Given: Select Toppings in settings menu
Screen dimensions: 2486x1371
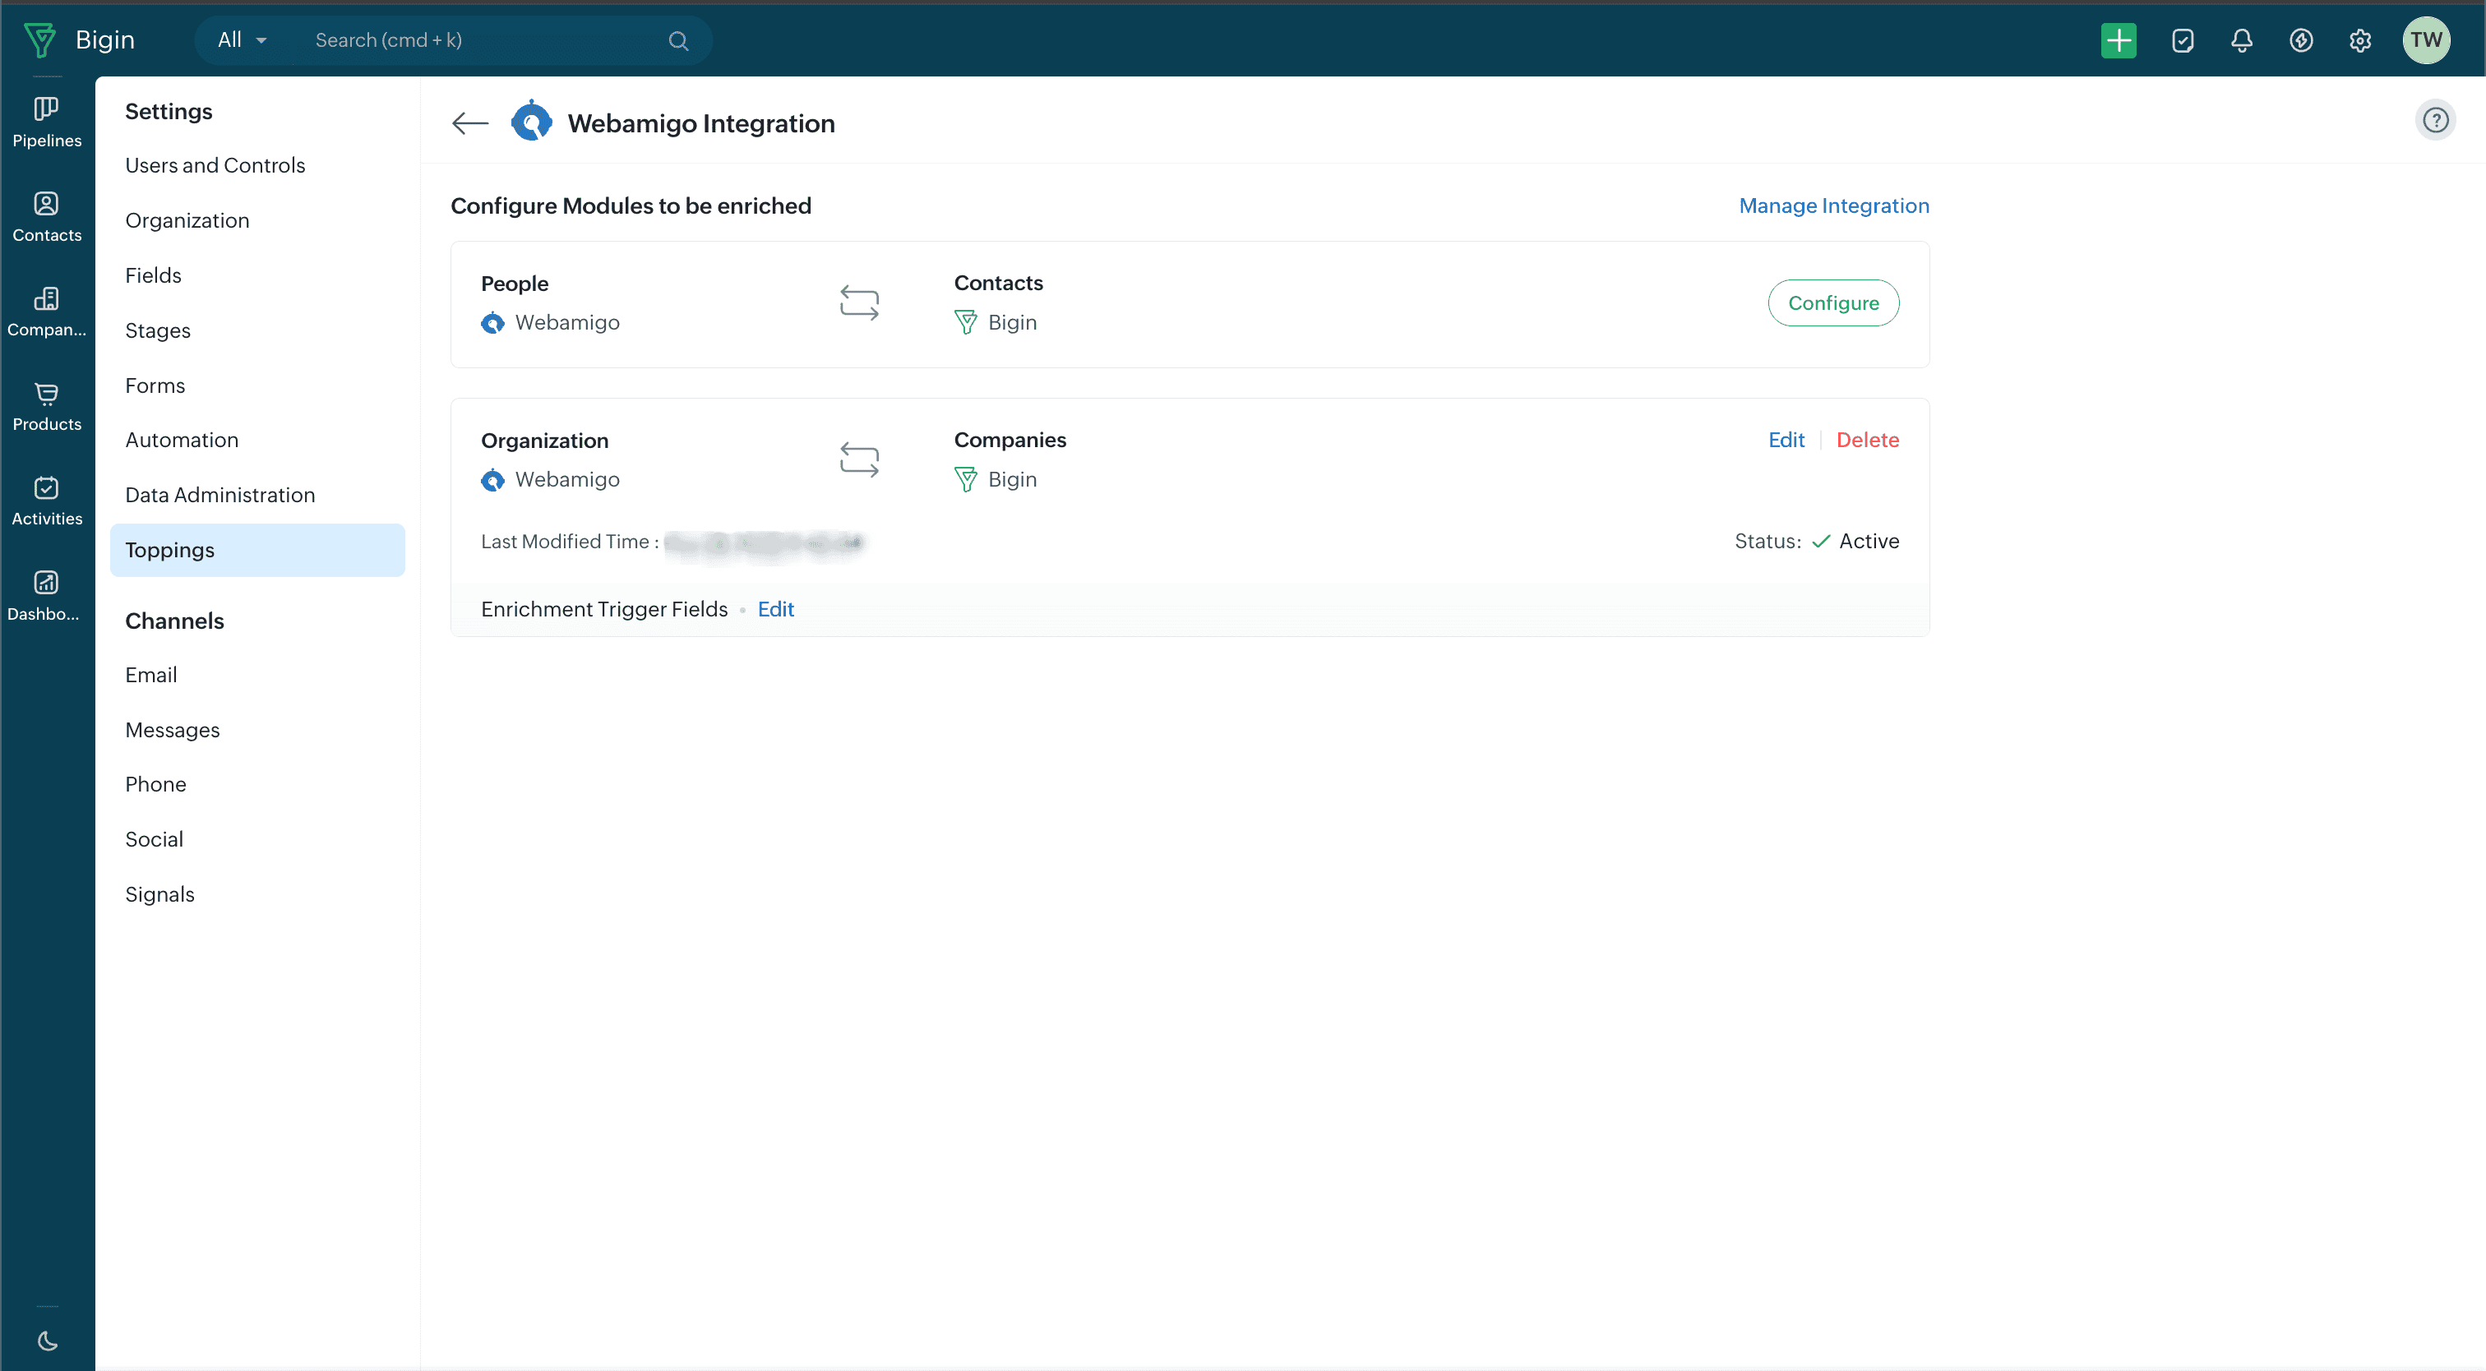Looking at the screenshot, I should coord(170,550).
